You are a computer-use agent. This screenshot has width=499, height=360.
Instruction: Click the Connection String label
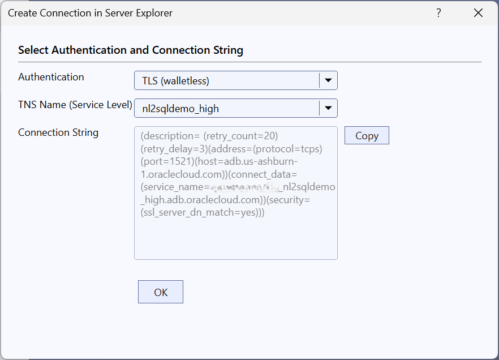(58, 132)
